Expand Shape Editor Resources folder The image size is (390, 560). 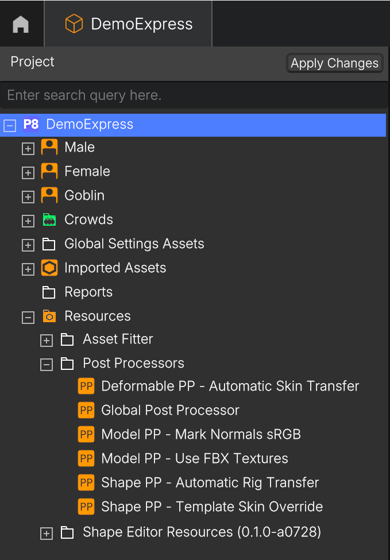pyautogui.click(x=47, y=534)
